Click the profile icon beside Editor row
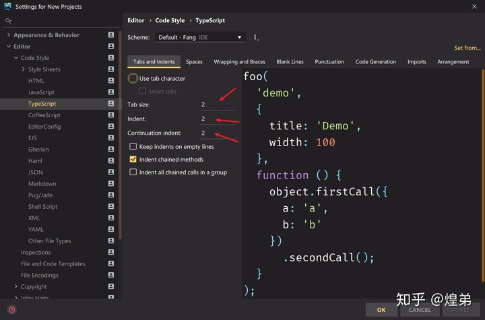Viewport: 485px width, 320px height. click(111, 46)
